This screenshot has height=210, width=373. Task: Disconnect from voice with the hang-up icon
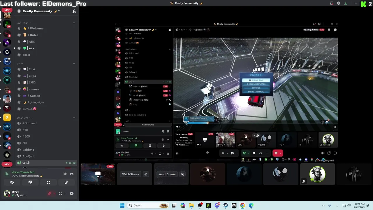coord(72,174)
